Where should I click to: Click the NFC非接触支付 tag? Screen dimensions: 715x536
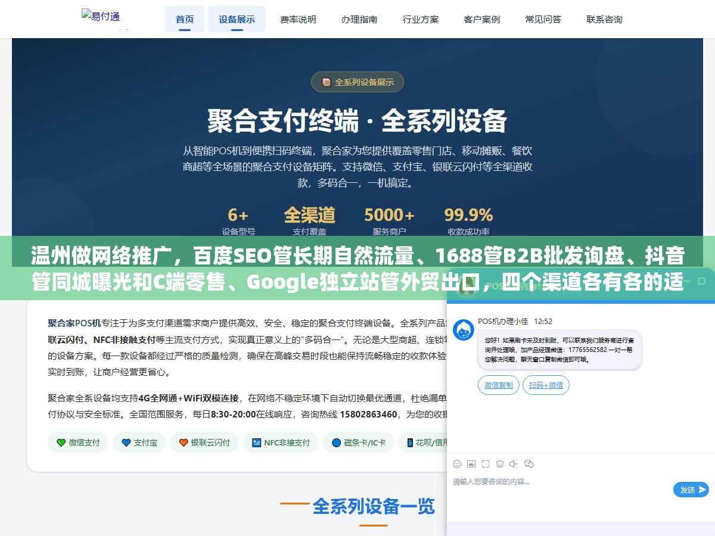281,442
